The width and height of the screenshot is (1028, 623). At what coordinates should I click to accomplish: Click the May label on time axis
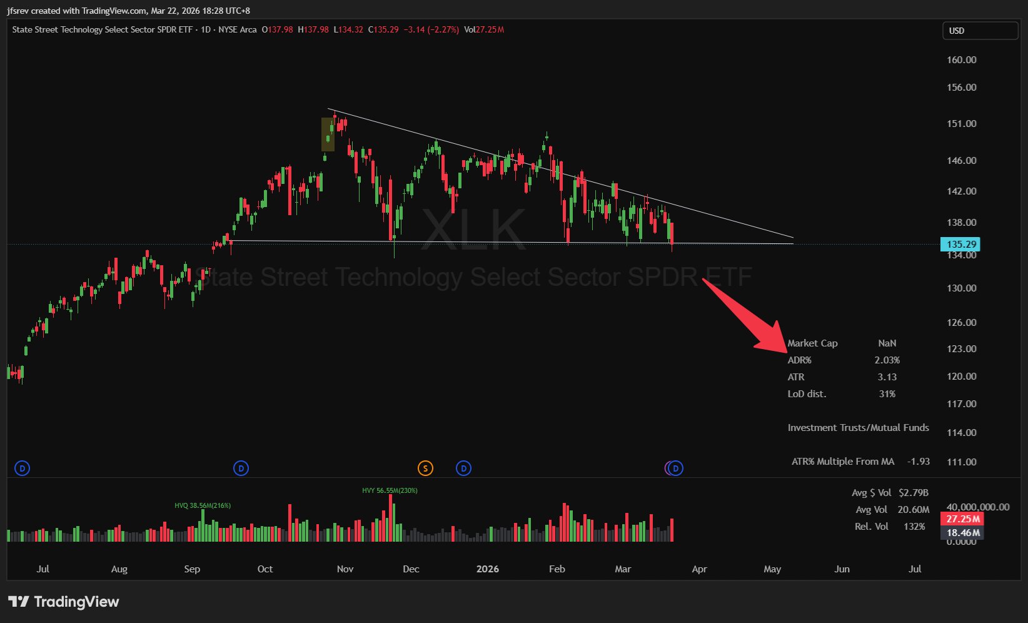tap(772, 569)
